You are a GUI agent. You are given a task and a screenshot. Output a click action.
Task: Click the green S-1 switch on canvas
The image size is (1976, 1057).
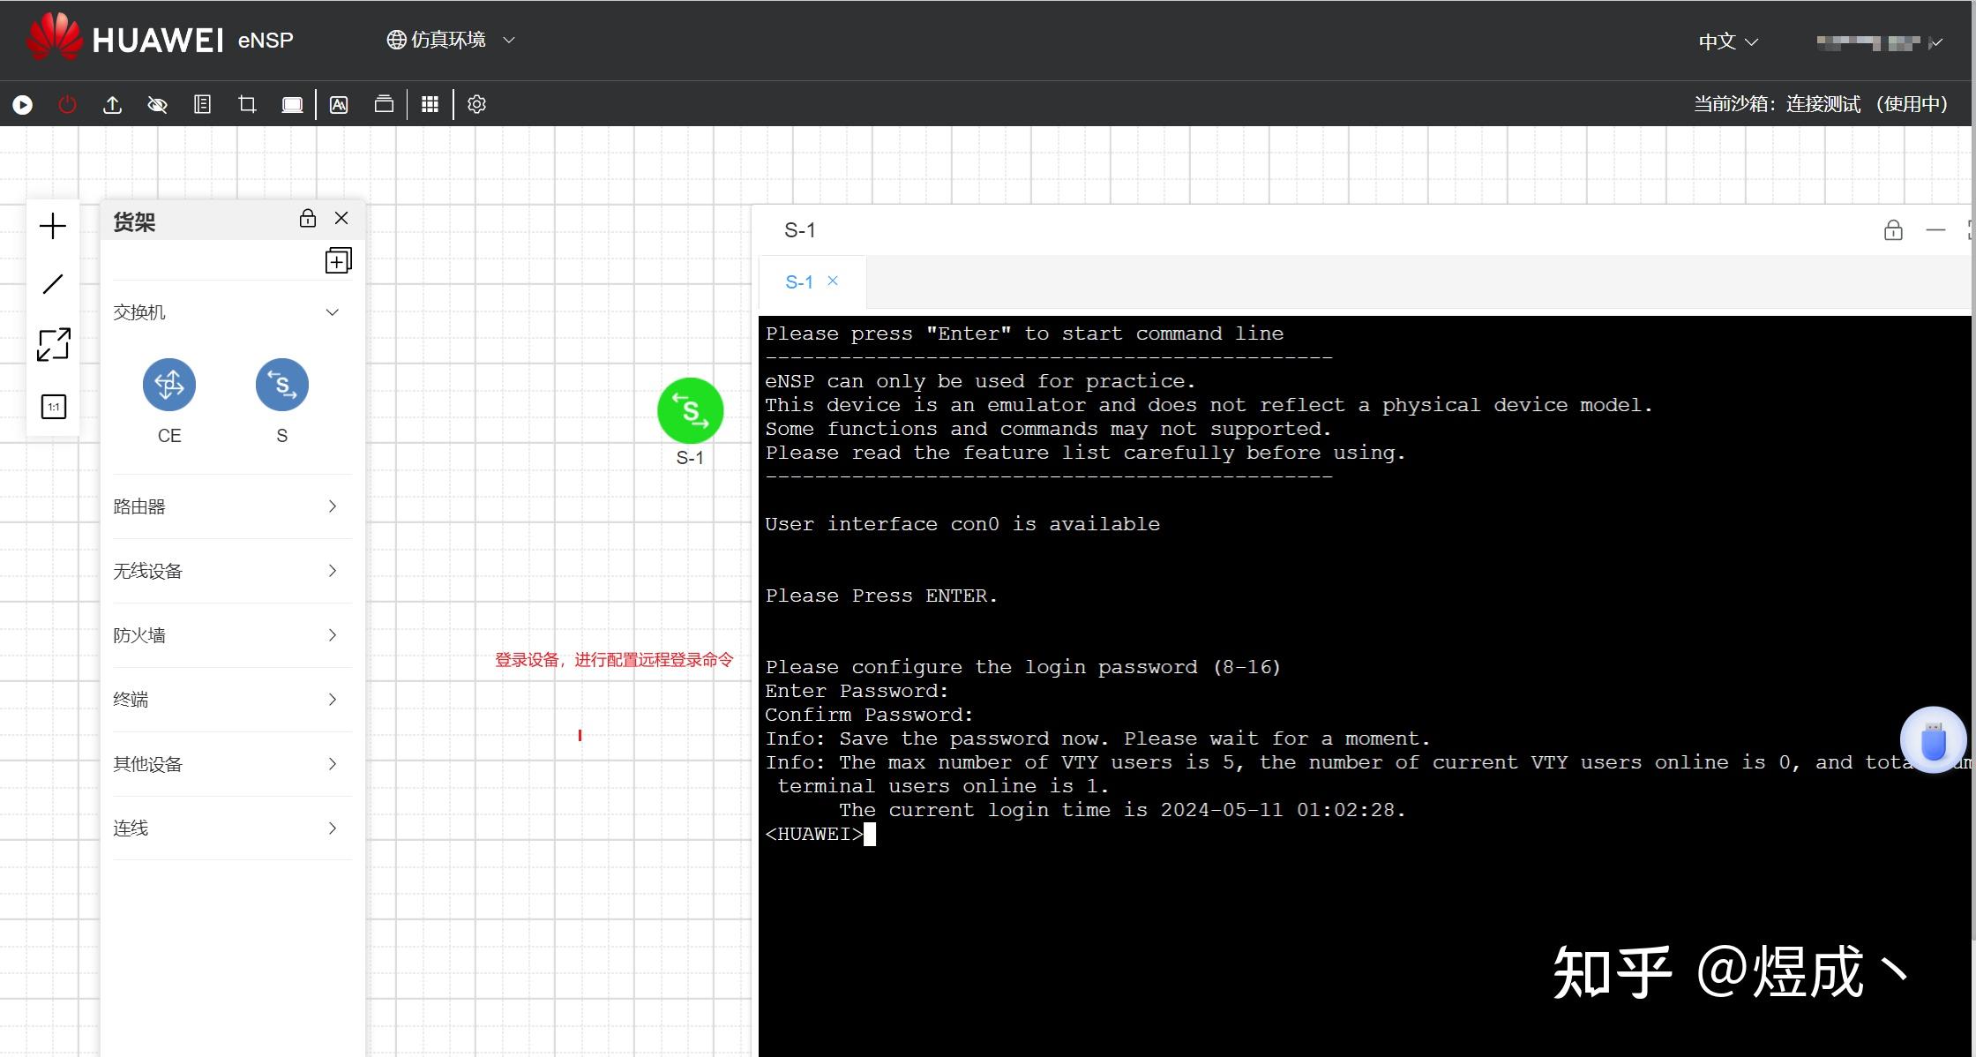click(691, 411)
